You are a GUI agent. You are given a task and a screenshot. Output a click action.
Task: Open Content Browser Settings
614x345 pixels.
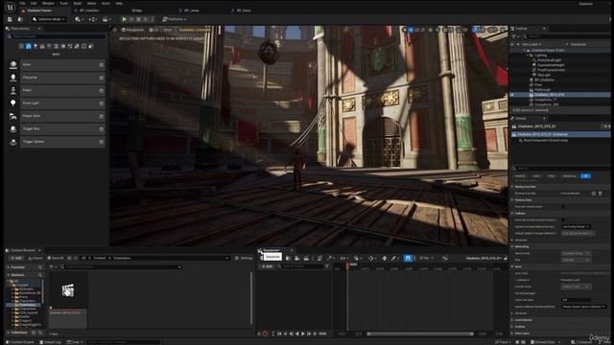coord(244,258)
